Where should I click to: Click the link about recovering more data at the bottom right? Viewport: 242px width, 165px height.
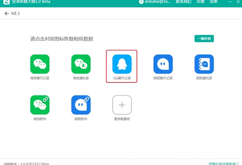click(x=224, y=164)
